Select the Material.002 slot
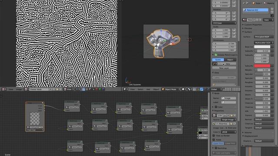 (255, 10)
